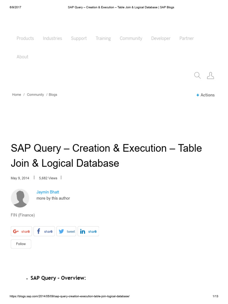Open the Jaymin Bhatt author link
This screenshot has height=304, width=228.
pos(48,192)
